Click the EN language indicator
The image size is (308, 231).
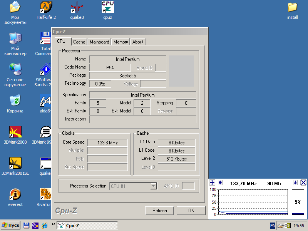[x=273, y=225]
